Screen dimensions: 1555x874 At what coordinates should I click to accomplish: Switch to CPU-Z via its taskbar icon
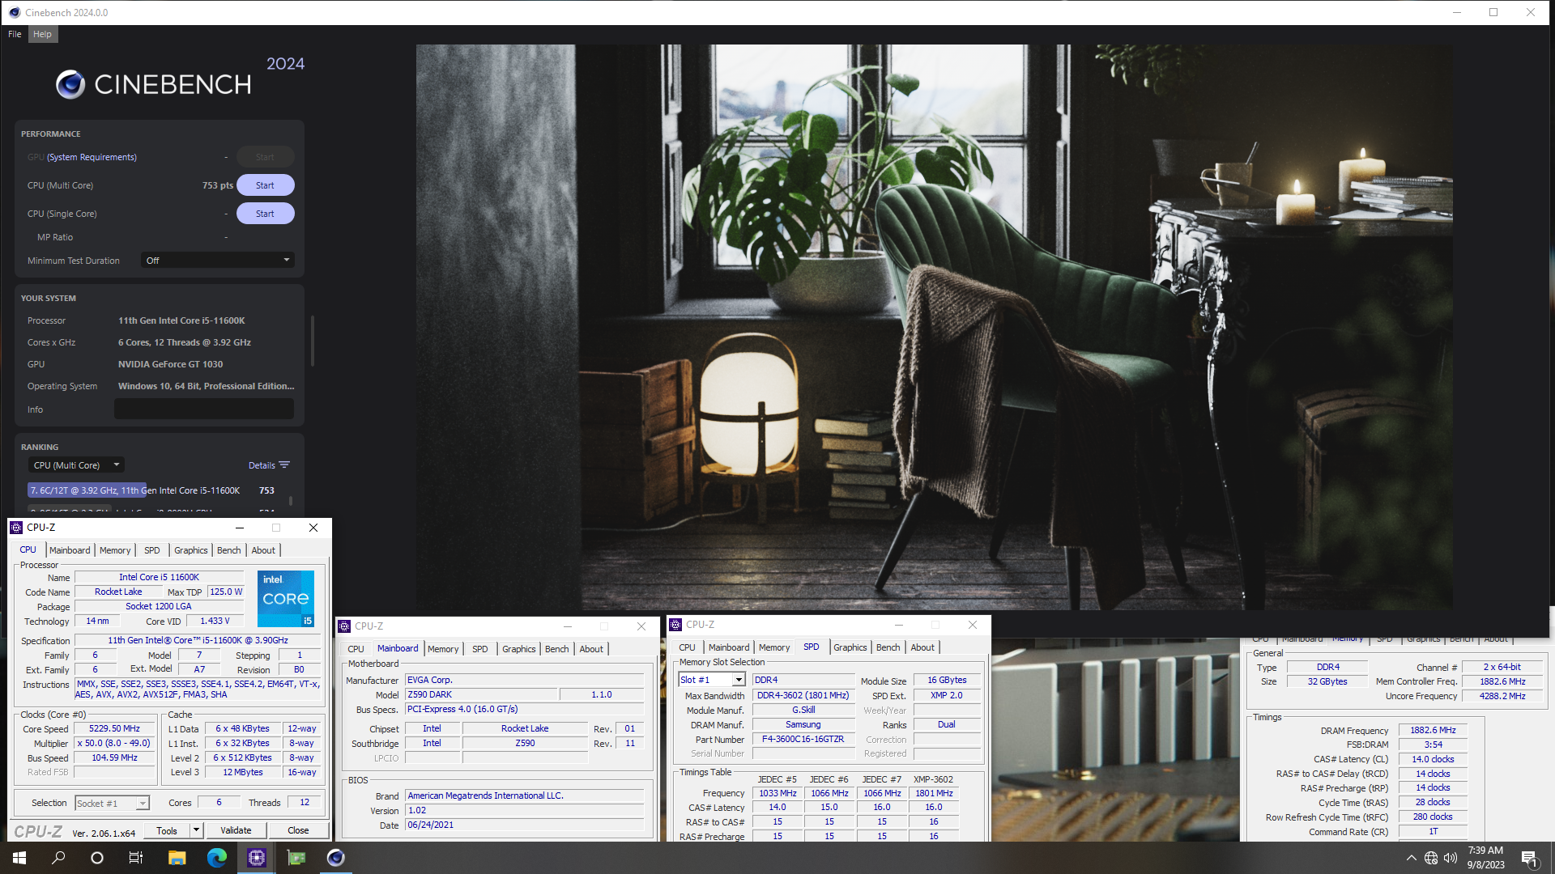pyautogui.click(x=256, y=858)
